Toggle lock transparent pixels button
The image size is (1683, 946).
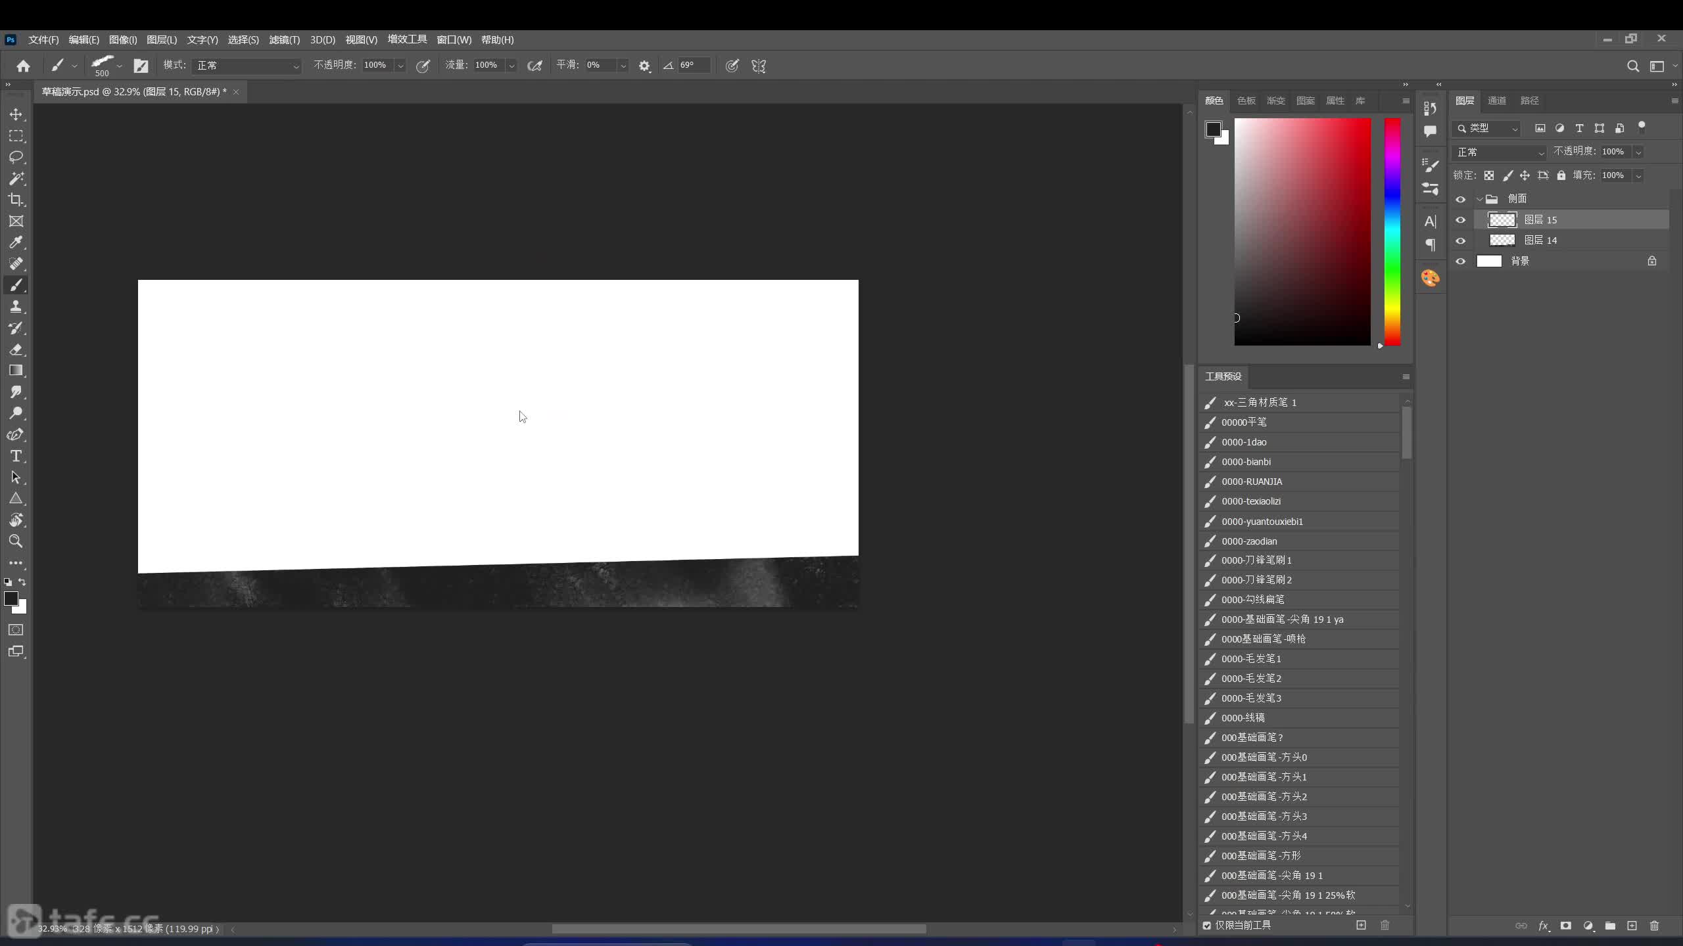point(1489,175)
